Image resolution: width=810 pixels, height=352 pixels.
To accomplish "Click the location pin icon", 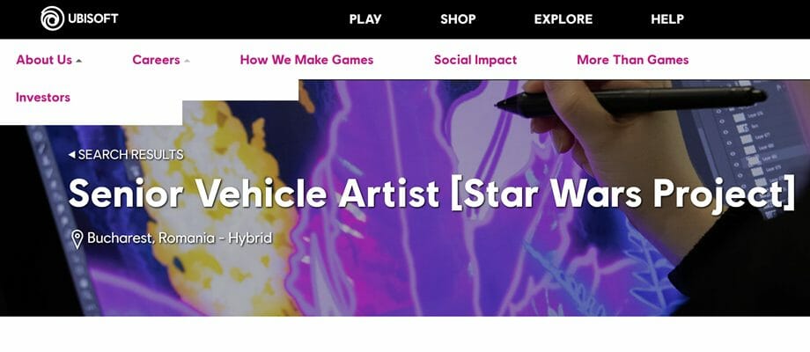I will tap(77, 239).
